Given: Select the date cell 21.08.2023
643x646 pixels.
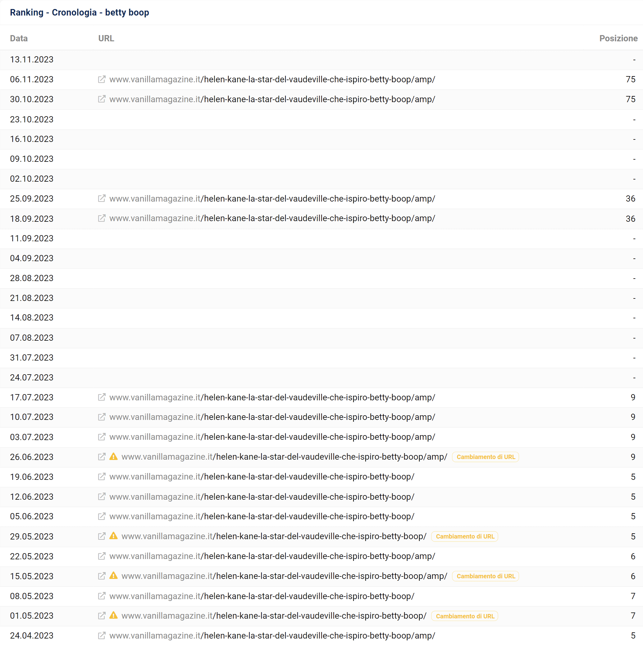Looking at the screenshot, I should pyautogui.click(x=32, y=298).
